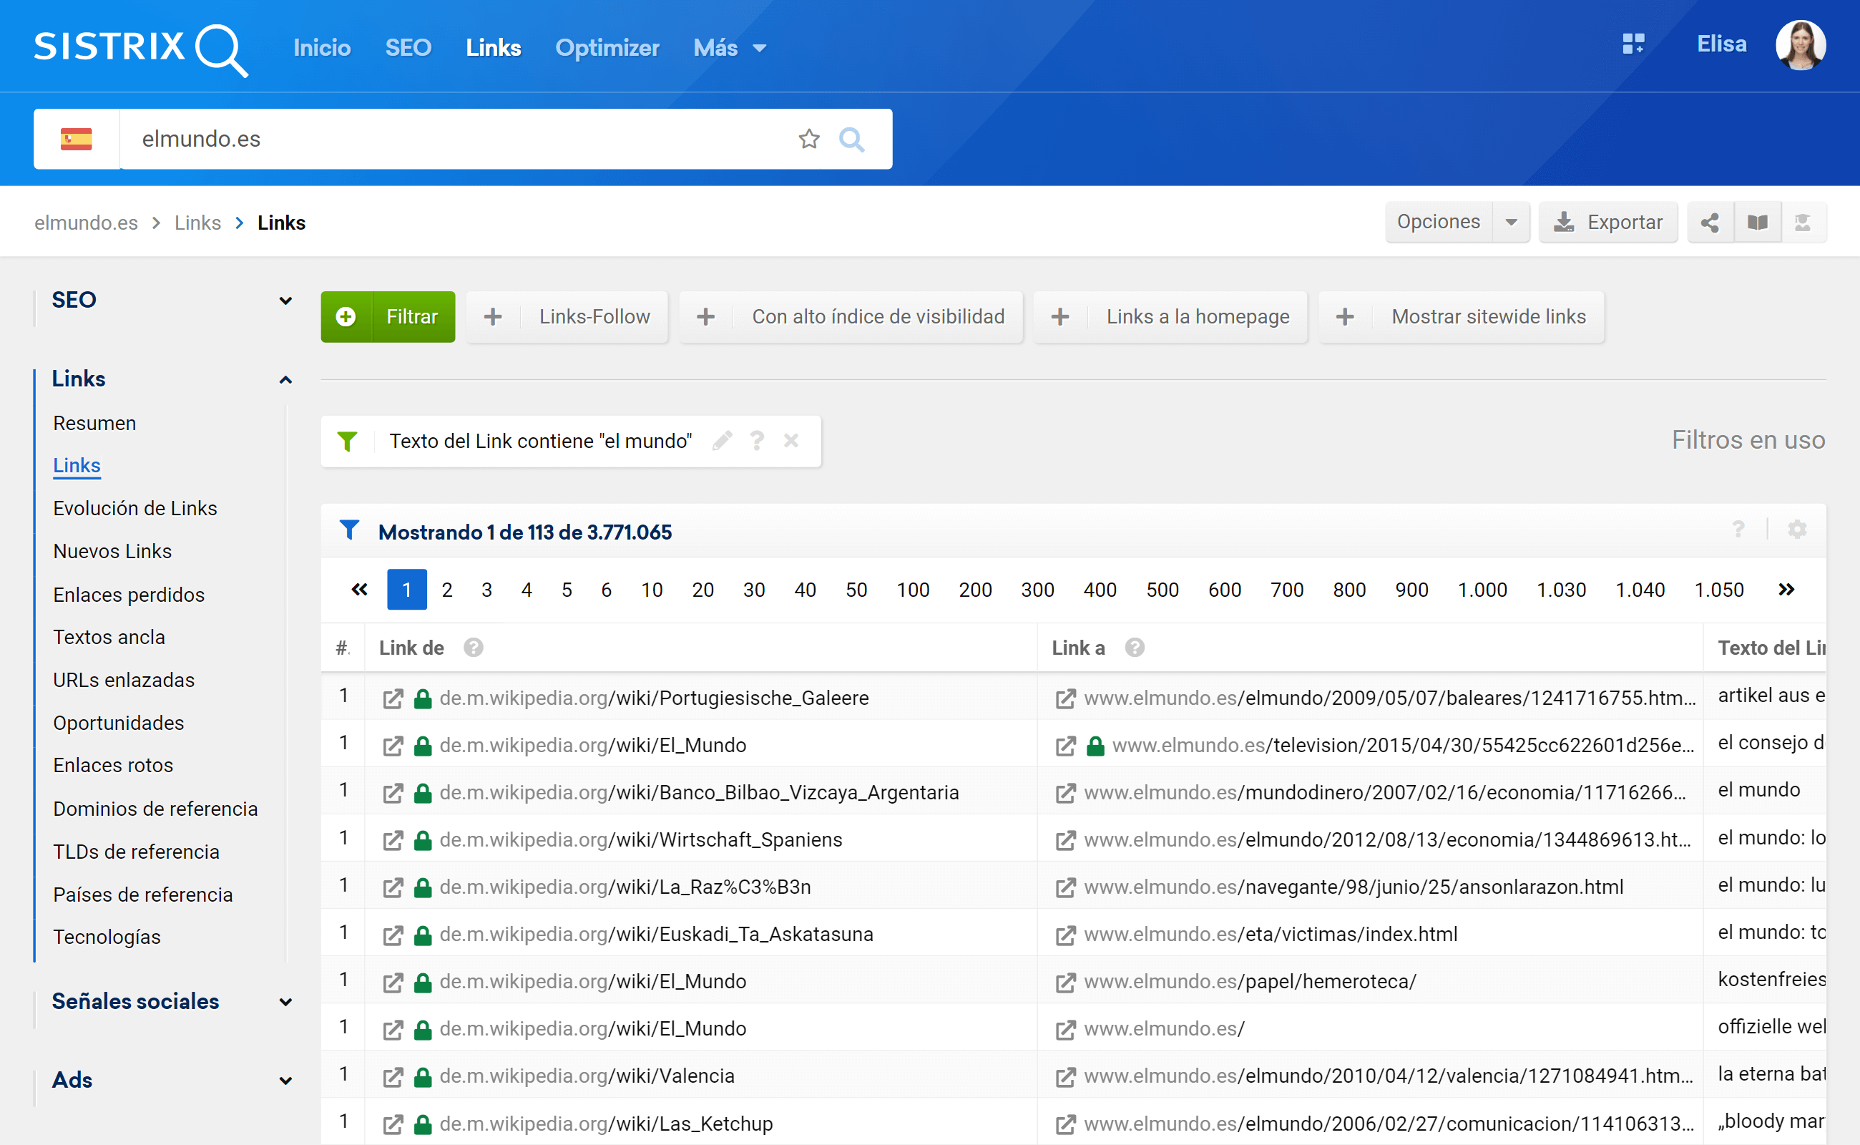1860x1145 pixels.
Task: Open the Optimizer navigation tab
Action: pos(607,48)
